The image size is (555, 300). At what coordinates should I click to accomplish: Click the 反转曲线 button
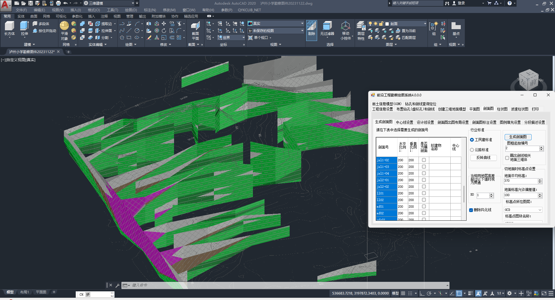tap(483, 158)
